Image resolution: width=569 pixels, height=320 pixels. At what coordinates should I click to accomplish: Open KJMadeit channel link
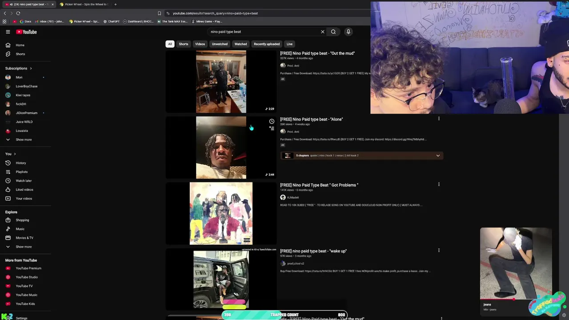coord(293,197)
